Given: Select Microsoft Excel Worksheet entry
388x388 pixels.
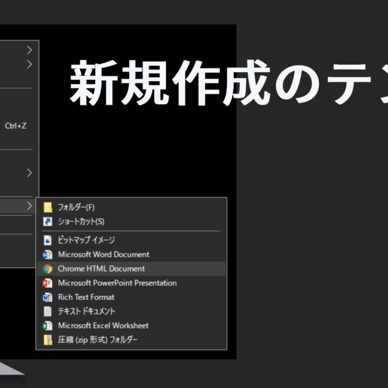Looking at the screenshot, I should 132,326.
